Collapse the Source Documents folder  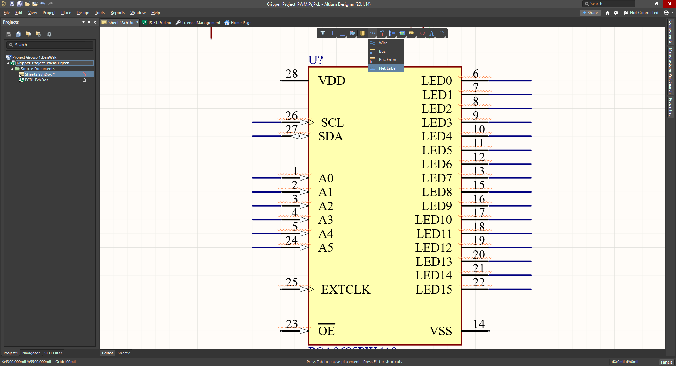(x=12, y=69)
